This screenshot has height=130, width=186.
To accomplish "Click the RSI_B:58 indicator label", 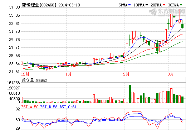I will click(49, 107).
